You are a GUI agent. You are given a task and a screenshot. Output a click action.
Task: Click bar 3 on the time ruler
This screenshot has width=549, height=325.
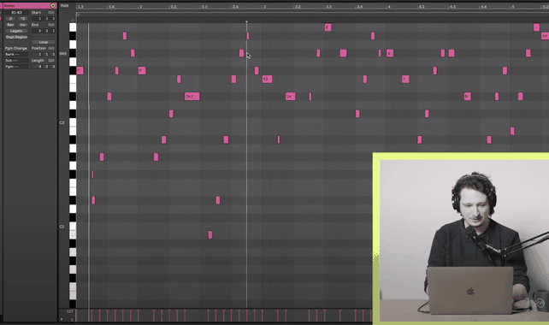point(264,7)
